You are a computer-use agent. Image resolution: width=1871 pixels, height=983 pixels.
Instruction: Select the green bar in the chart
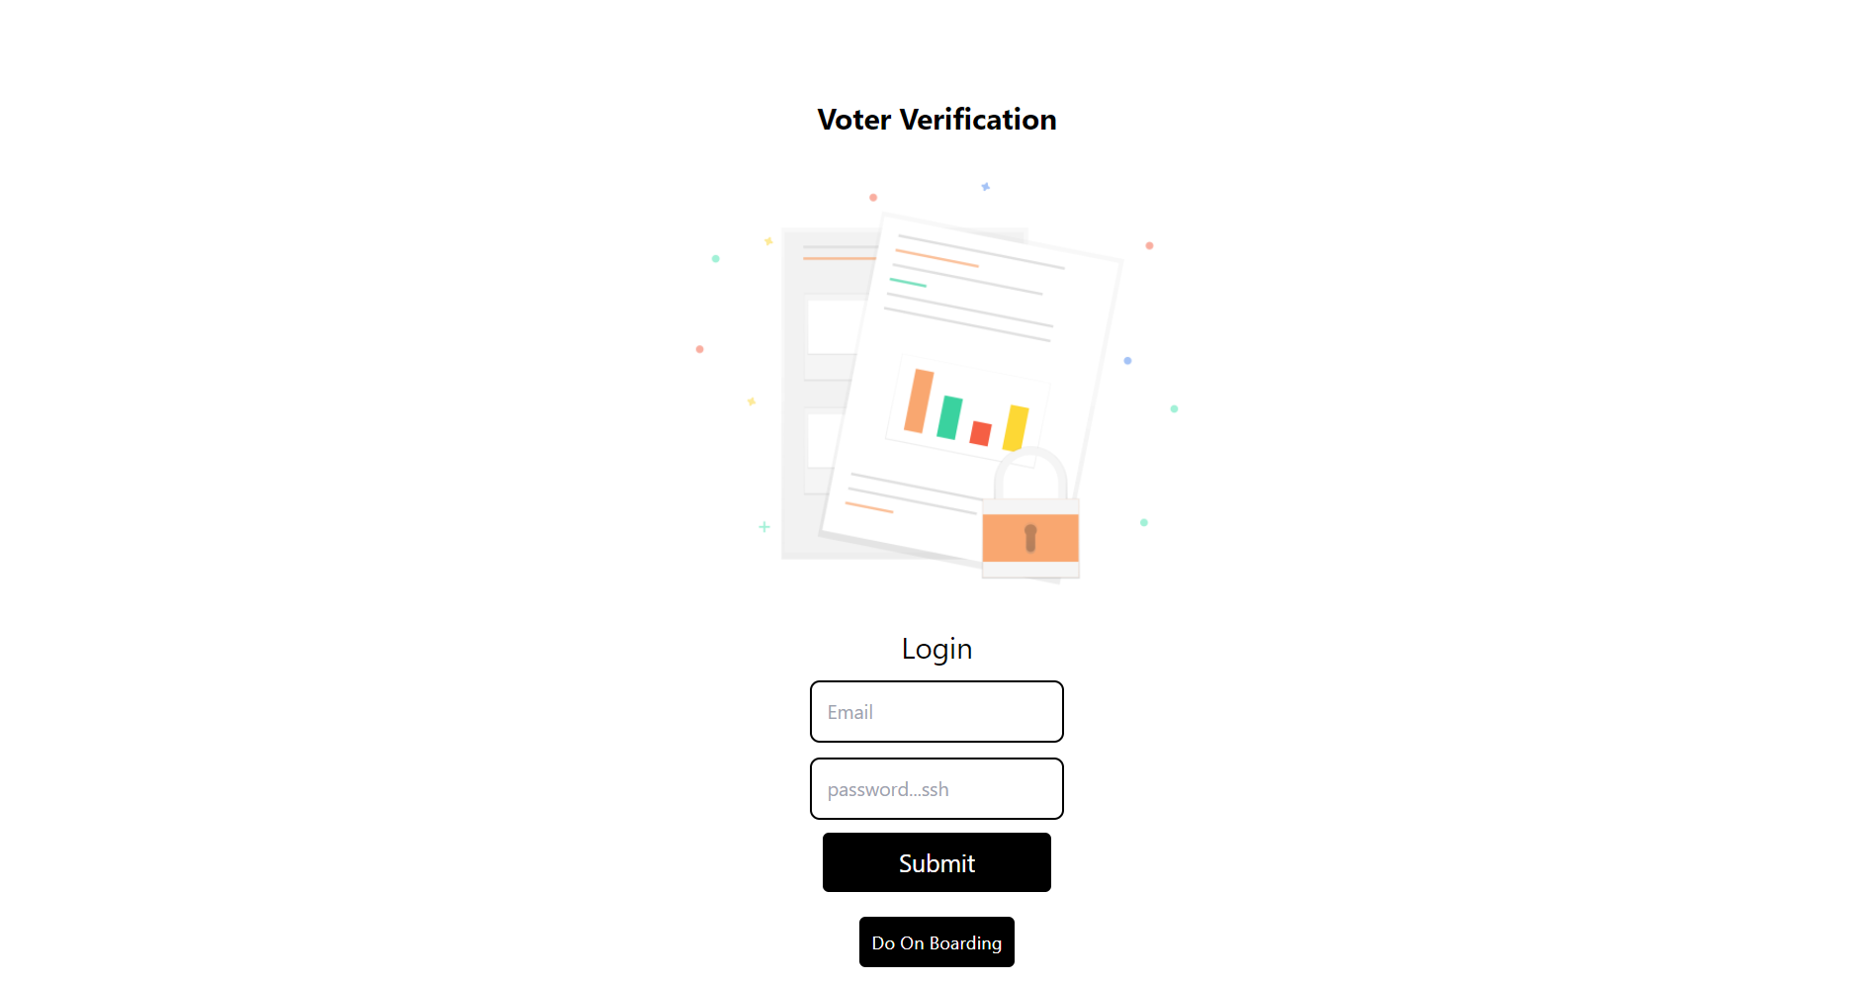[x=949, y=417]
